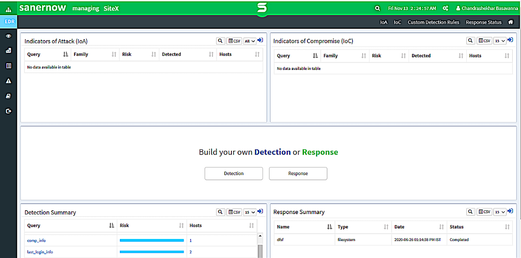
Task: Sort IoC table by Family column
Action: pyautogui.click(x=345, y=56)
